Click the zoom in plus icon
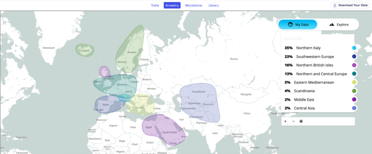Image resolution: width=372 pixels, height=154 pixels. click(x=285, y=122)
